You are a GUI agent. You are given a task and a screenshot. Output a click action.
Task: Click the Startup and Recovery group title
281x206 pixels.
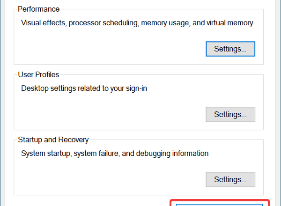point(53,140)
